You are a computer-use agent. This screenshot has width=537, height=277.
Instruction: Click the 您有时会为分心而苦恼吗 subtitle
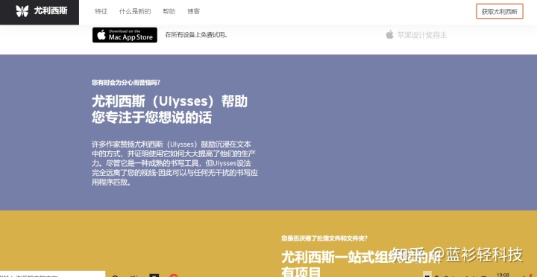(x=126, y=83)
